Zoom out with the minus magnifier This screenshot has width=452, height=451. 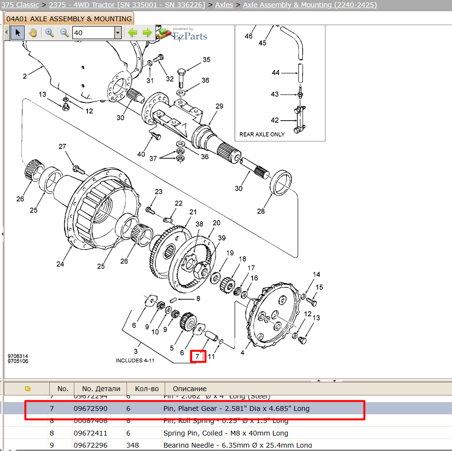64,32
